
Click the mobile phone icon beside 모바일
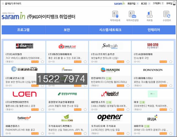point(174,4)
